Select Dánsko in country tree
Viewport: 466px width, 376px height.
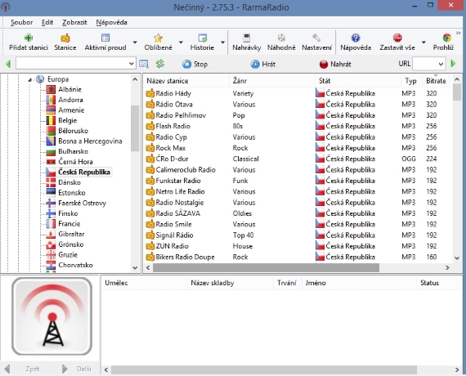point(69,182)
